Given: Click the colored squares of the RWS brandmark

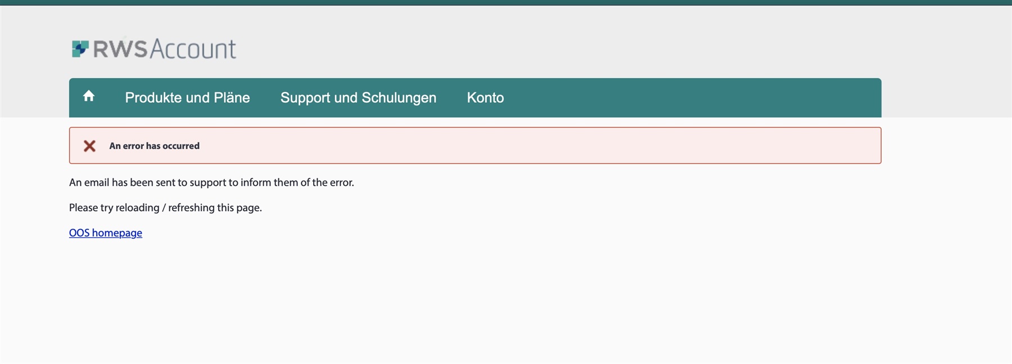Looking at the screenshot, I should coord(80,48).
